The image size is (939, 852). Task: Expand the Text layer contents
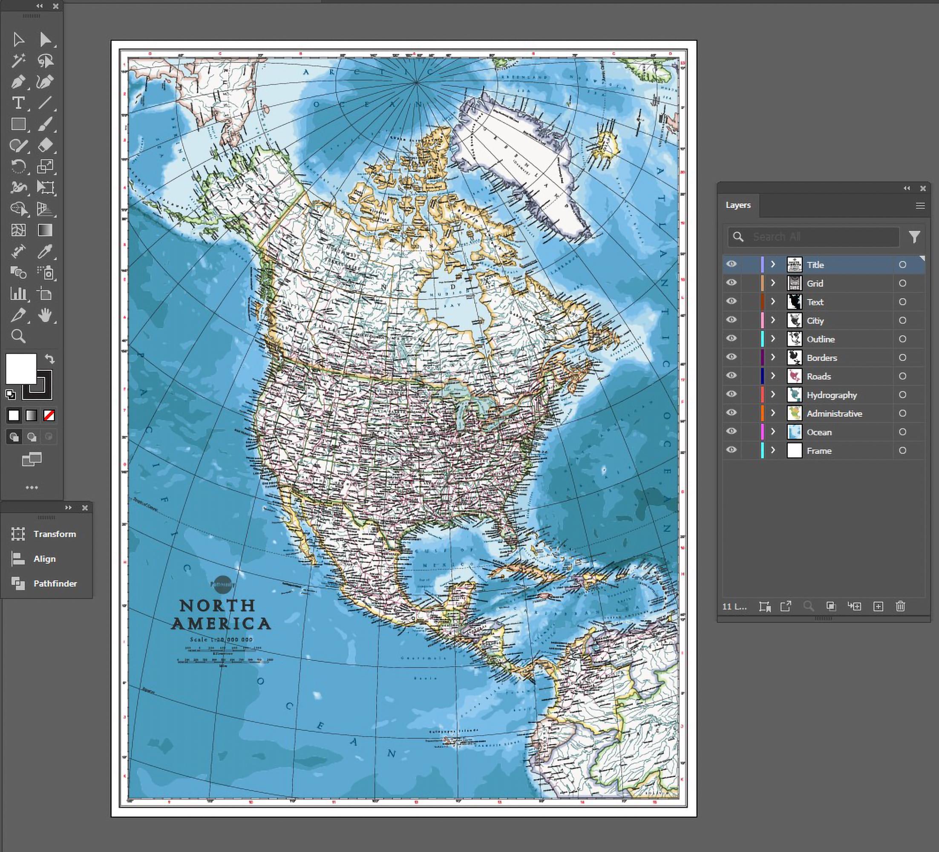(773, 301)
